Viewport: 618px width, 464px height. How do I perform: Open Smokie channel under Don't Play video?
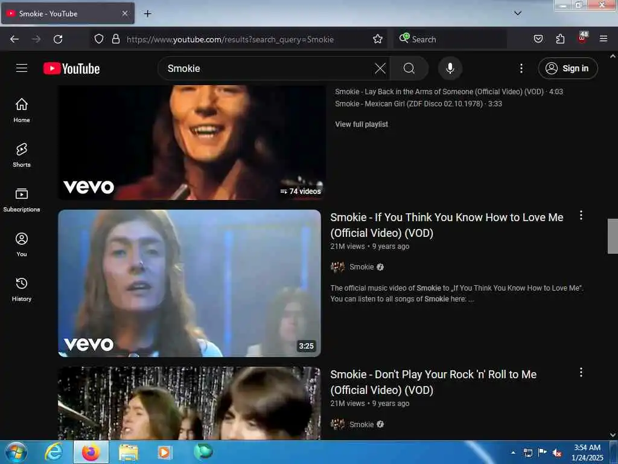coord(362,424)
